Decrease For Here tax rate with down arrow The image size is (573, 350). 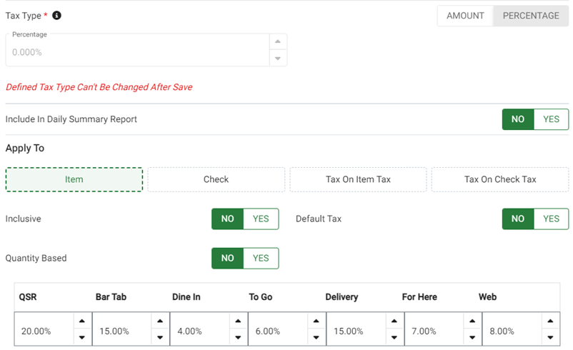click(x=472, y=338)
